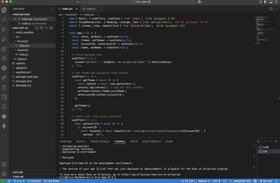This screenshot has width=280, height=183.
Task: Click Go Live in status bar
Action: coord(266,181)
